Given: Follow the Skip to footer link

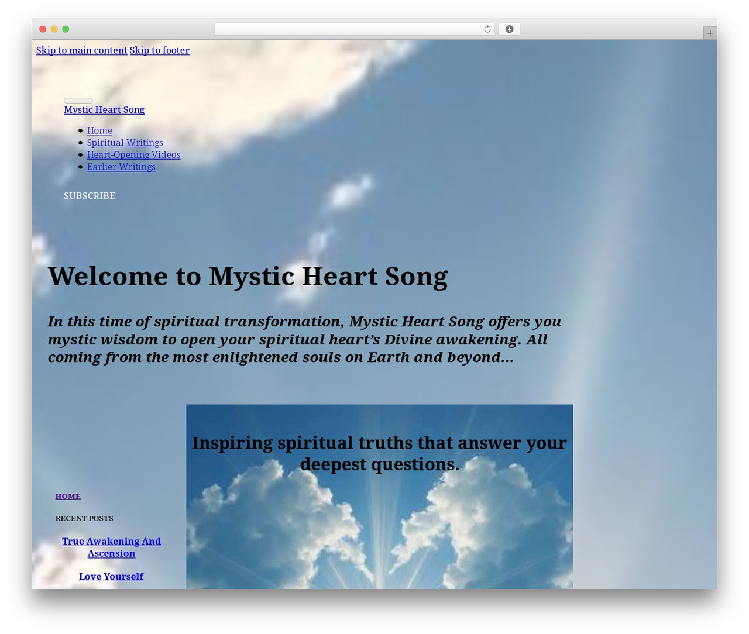Looking at the screenshot, I should pyautogui.click(x=159, y=50).
